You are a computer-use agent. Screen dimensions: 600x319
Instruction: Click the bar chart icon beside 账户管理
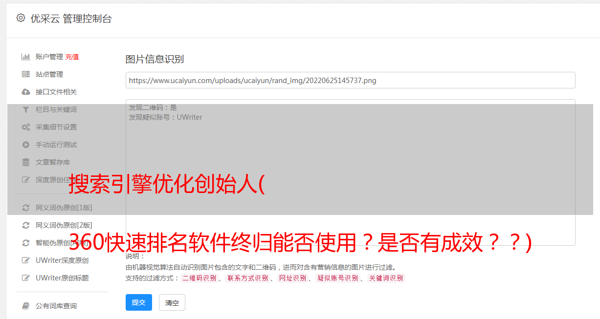[x=26, y=57]
